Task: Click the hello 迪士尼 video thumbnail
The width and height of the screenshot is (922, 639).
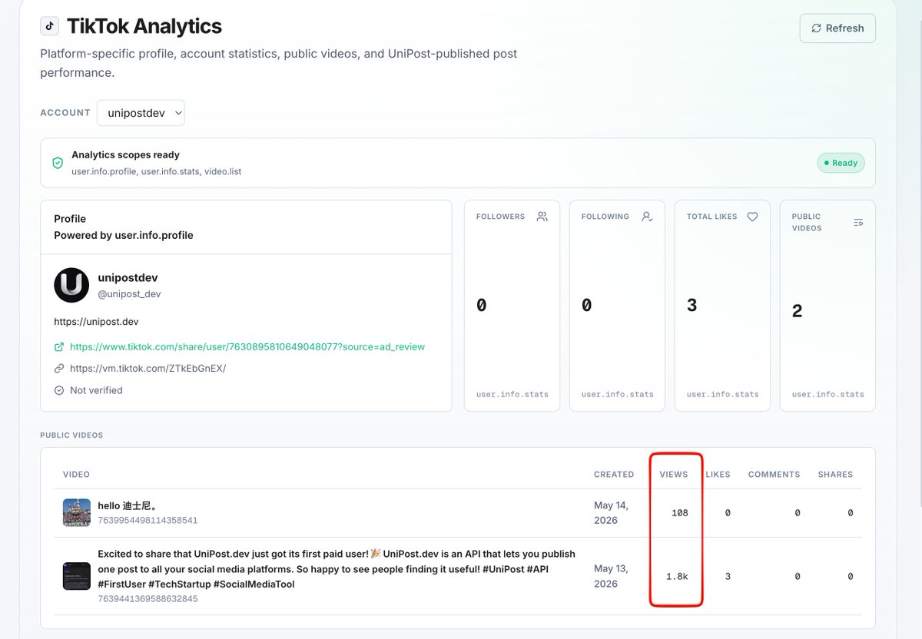Action: point(77,512)
